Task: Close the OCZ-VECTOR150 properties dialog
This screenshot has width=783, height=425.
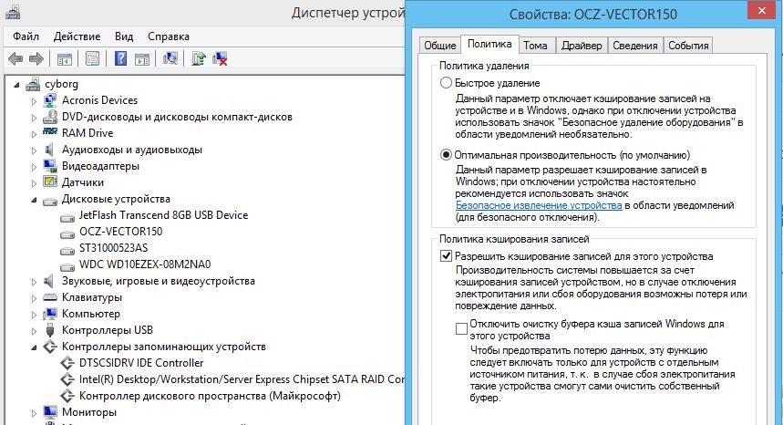Action: click(761, 10)
